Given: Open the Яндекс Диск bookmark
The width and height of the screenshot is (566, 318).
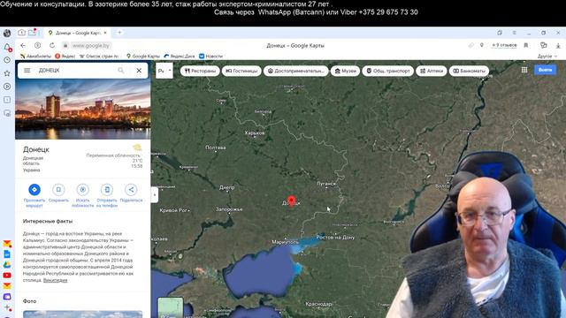Looking at the screenshot, I should coord(179,57).
